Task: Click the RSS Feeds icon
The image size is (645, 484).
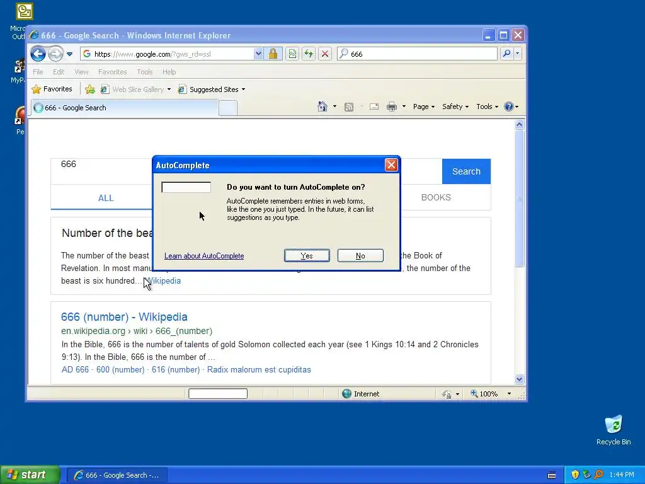Action: point(349,107)
